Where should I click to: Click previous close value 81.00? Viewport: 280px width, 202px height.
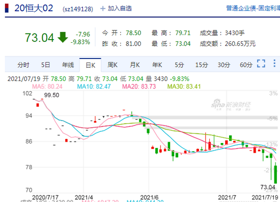coord(133,44)
